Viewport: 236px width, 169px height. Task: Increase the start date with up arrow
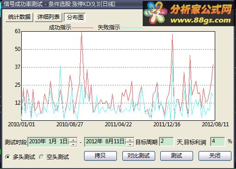(73, 140)
